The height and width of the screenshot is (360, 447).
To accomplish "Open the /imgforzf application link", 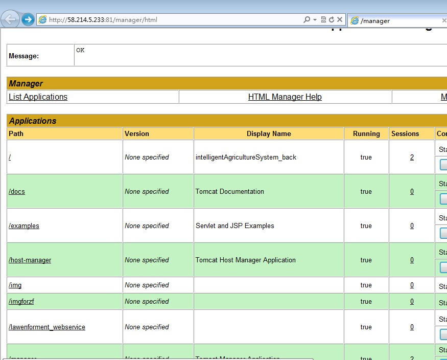I will click(21, 302).
